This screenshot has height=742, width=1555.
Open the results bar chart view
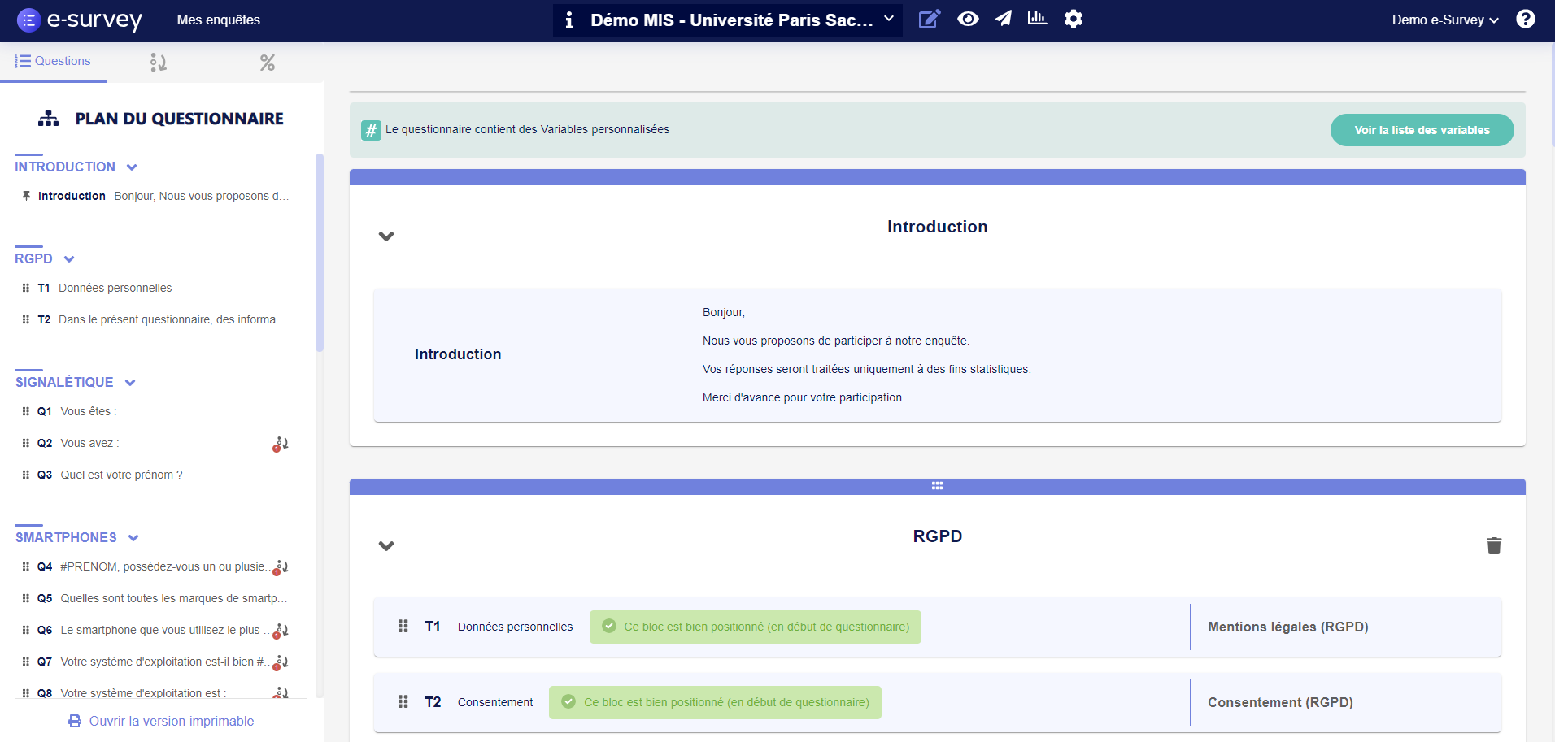click(1037, 19)
